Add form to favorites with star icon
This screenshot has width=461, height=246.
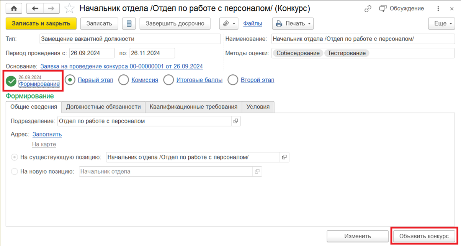[69, 8]
